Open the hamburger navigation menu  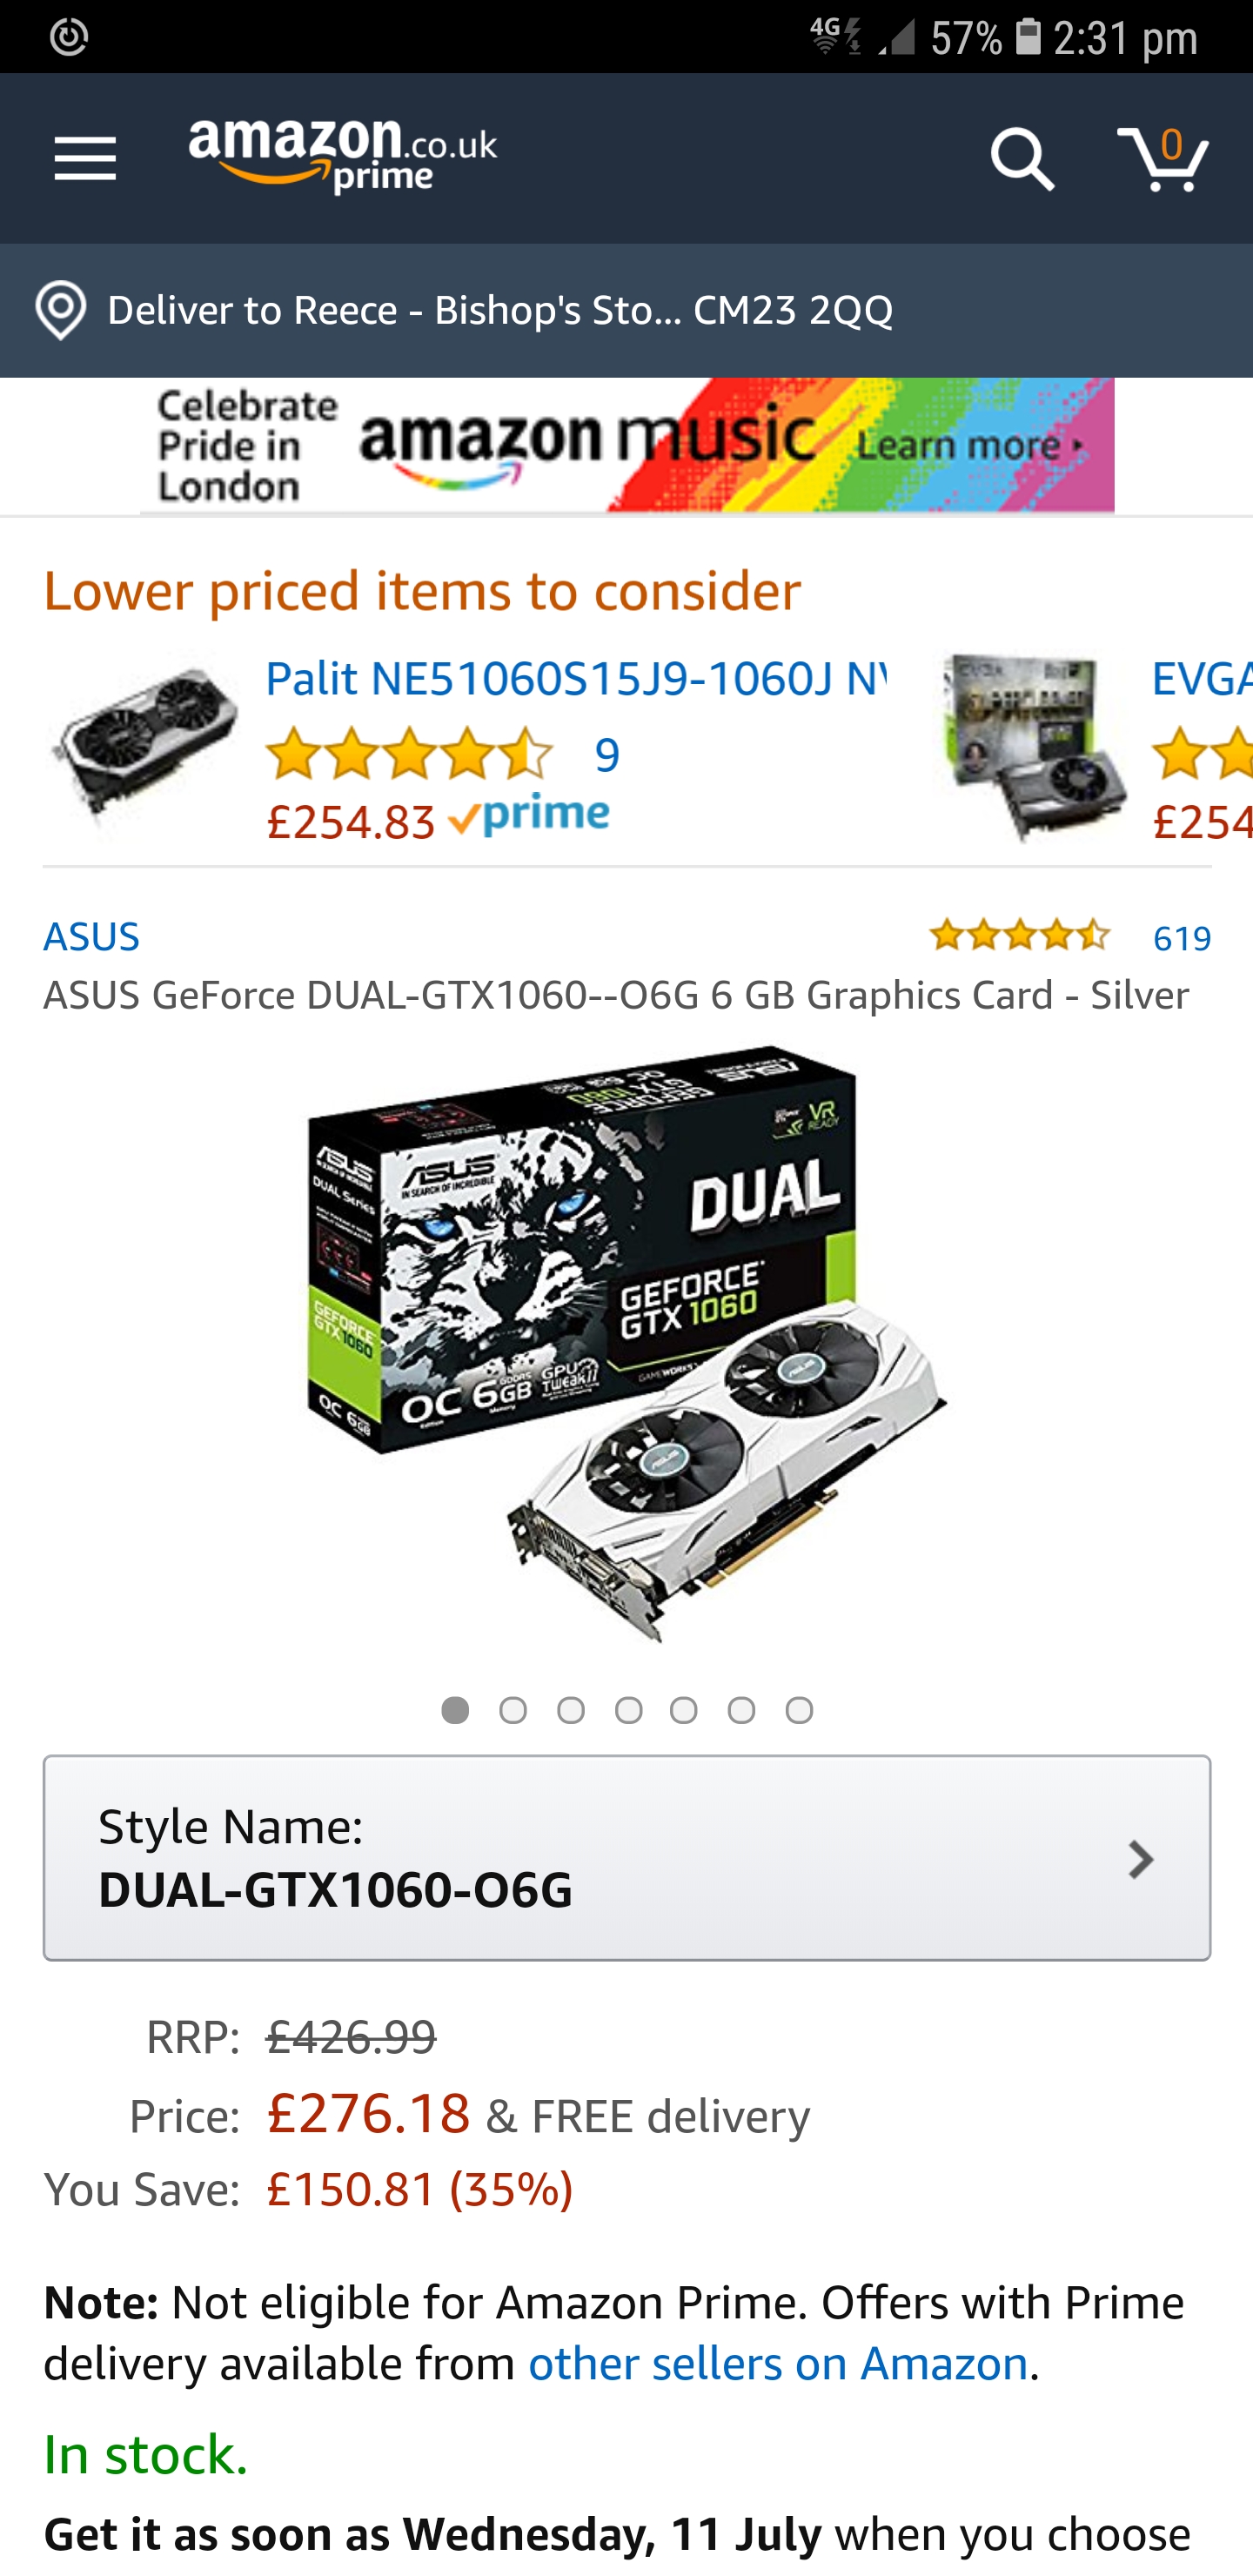pyautogui.click(x=85, y=159)
